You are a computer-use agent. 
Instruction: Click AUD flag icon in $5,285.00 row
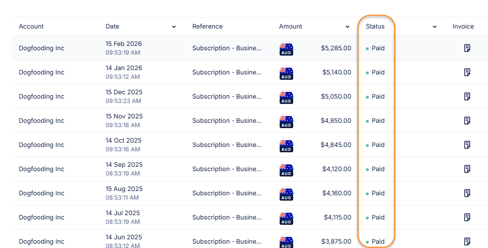coord(286,49)
